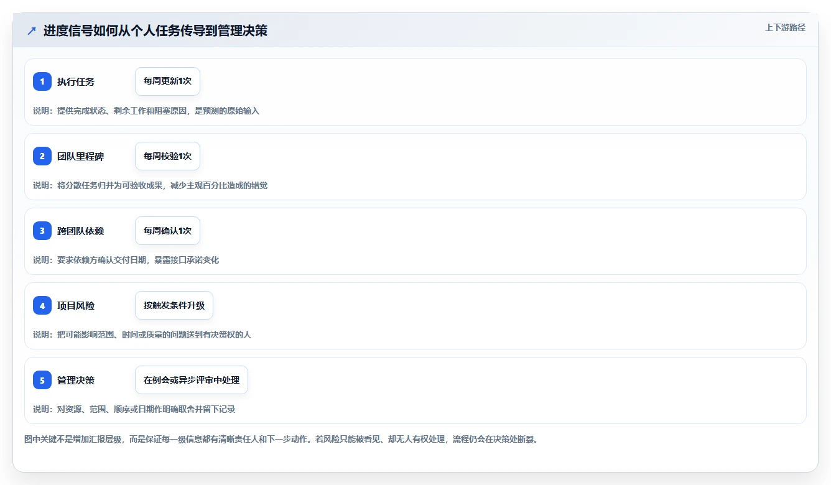Click step number 1 badge
This screenshot has width=831, height=485.
pyautogui.click(x=42, y=81)
